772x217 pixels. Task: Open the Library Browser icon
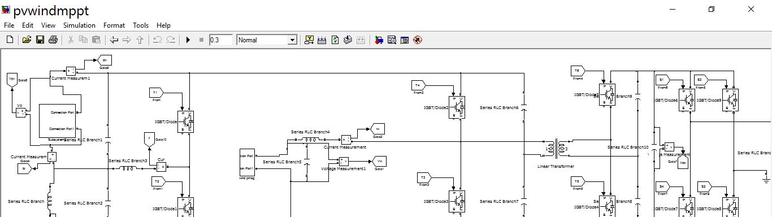pyautogui.click(x=379, y=40)
